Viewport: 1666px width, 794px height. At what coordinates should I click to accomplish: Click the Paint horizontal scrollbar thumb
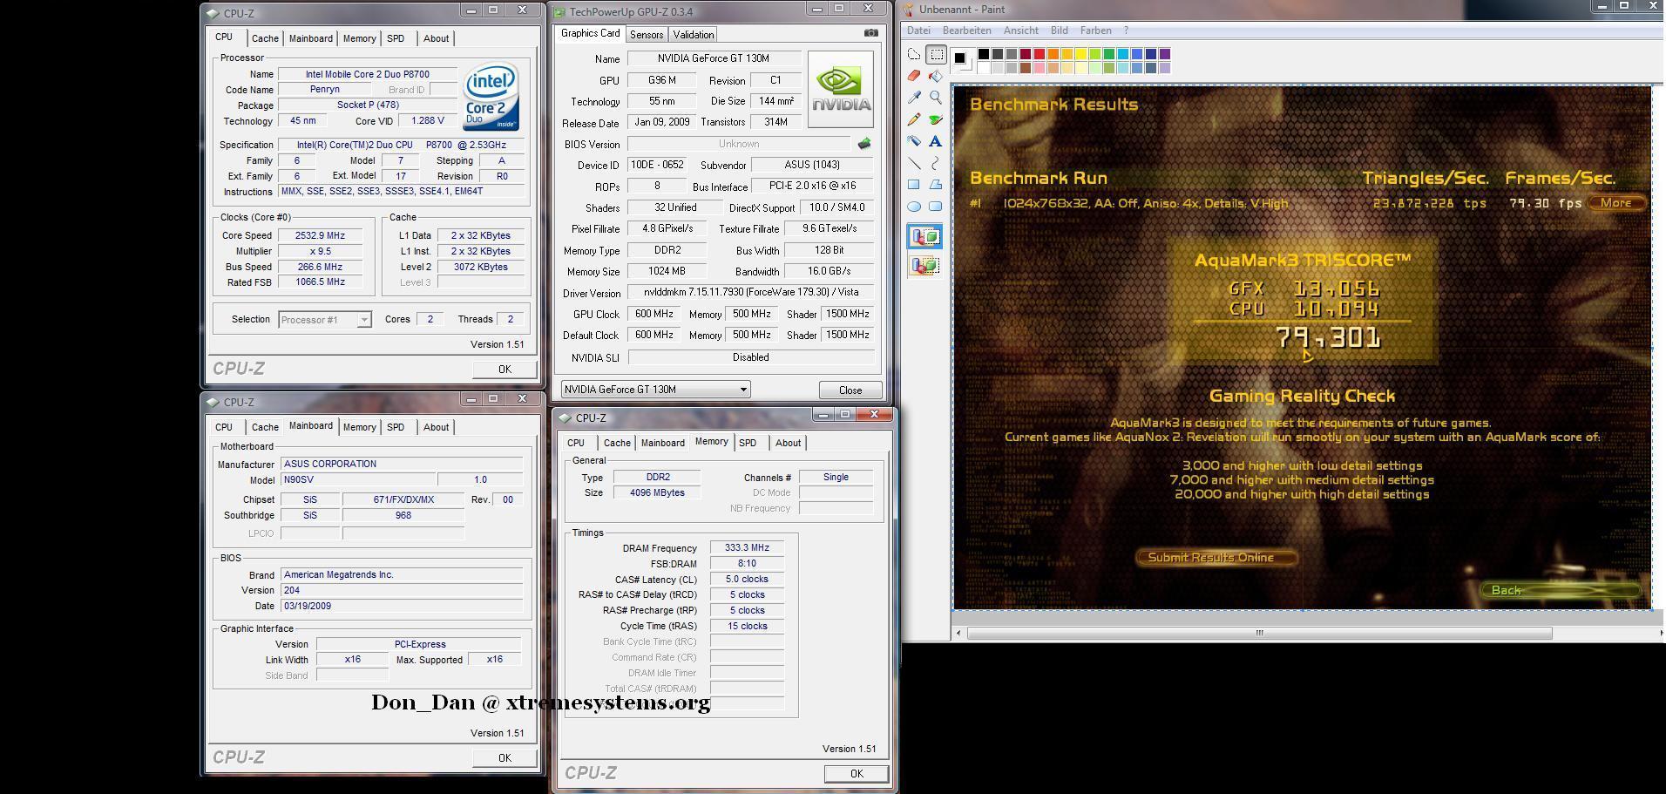[x=1259, y=633]
